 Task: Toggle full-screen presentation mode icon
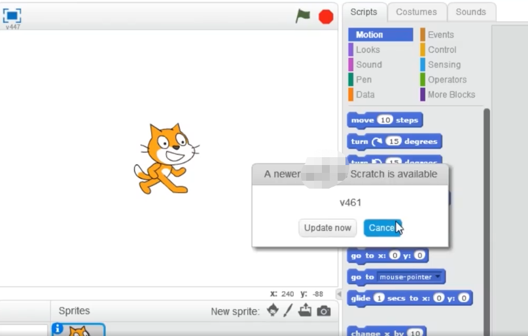click(12, 15)
